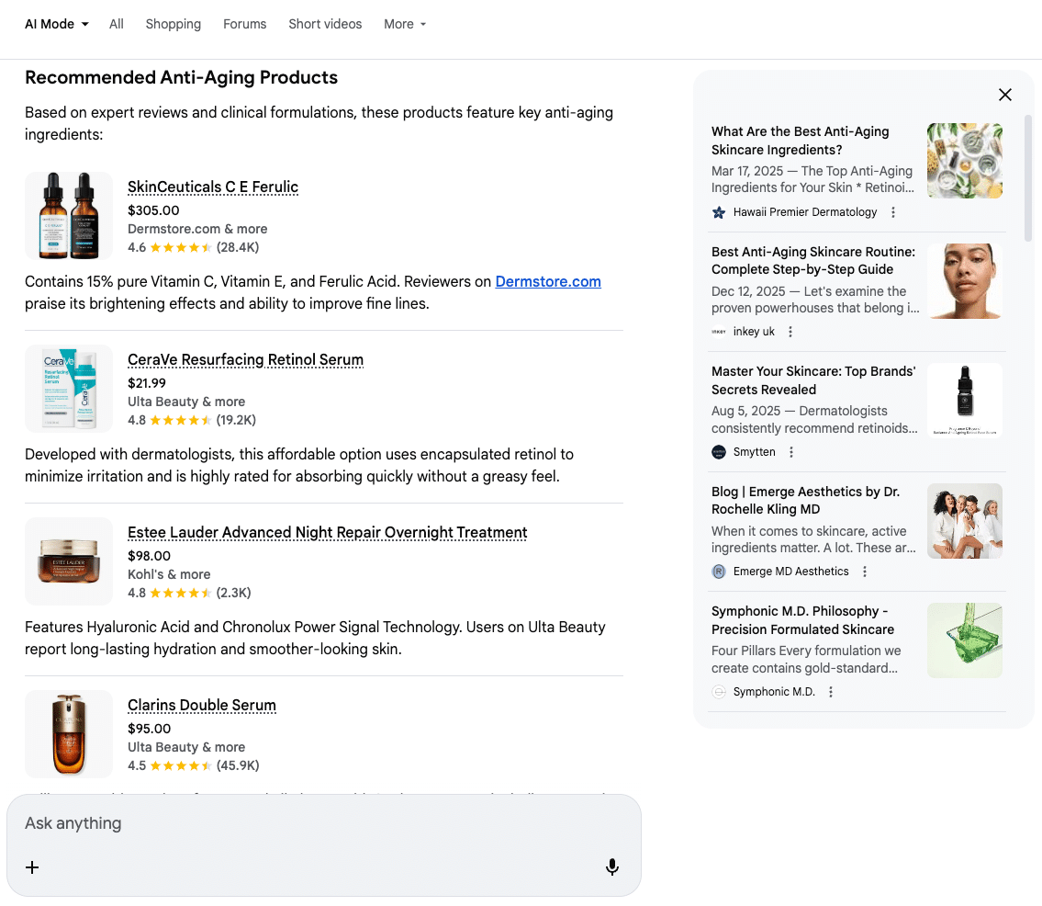Open Master Your Skincare article
Screen dimensions: 1042x906
pos(813,380)
